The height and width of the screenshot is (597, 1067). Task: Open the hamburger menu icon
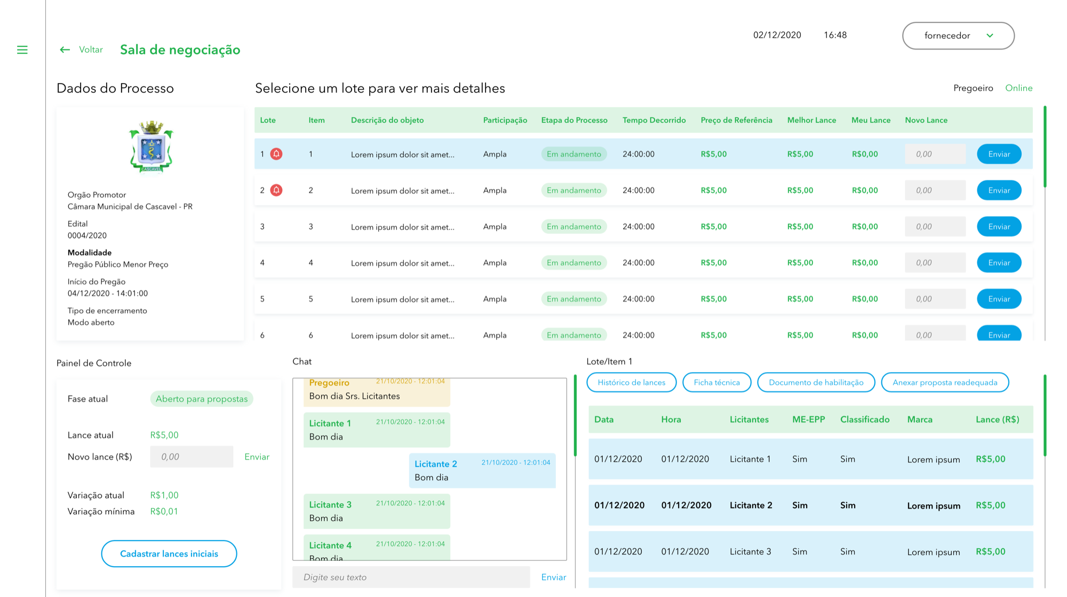[x=22, y=50]
